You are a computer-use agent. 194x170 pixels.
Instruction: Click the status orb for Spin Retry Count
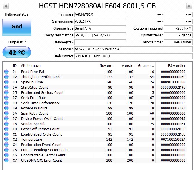pos(6,113)
